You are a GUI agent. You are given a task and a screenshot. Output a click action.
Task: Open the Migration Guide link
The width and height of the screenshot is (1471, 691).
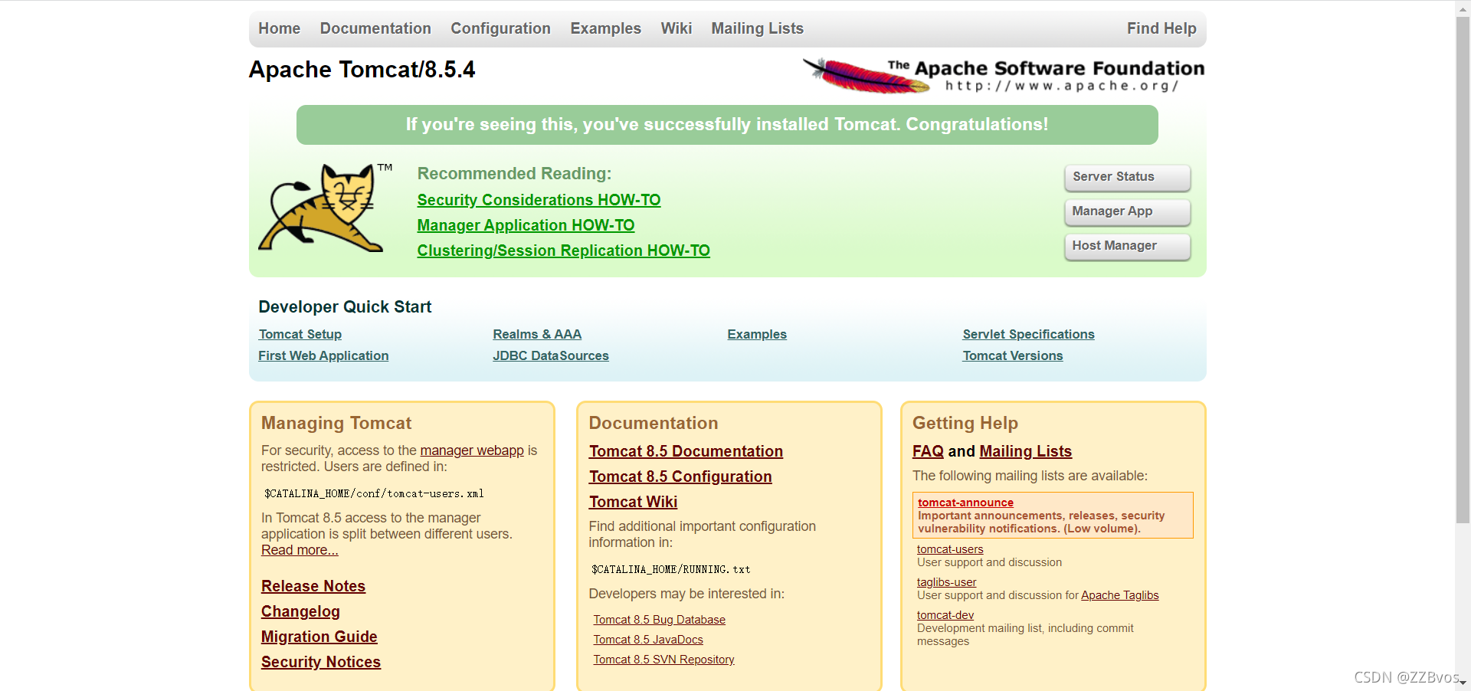pos(319,637)
